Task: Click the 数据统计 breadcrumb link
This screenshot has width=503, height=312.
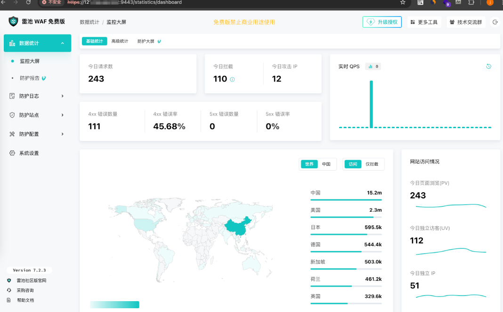Action: 89,22
